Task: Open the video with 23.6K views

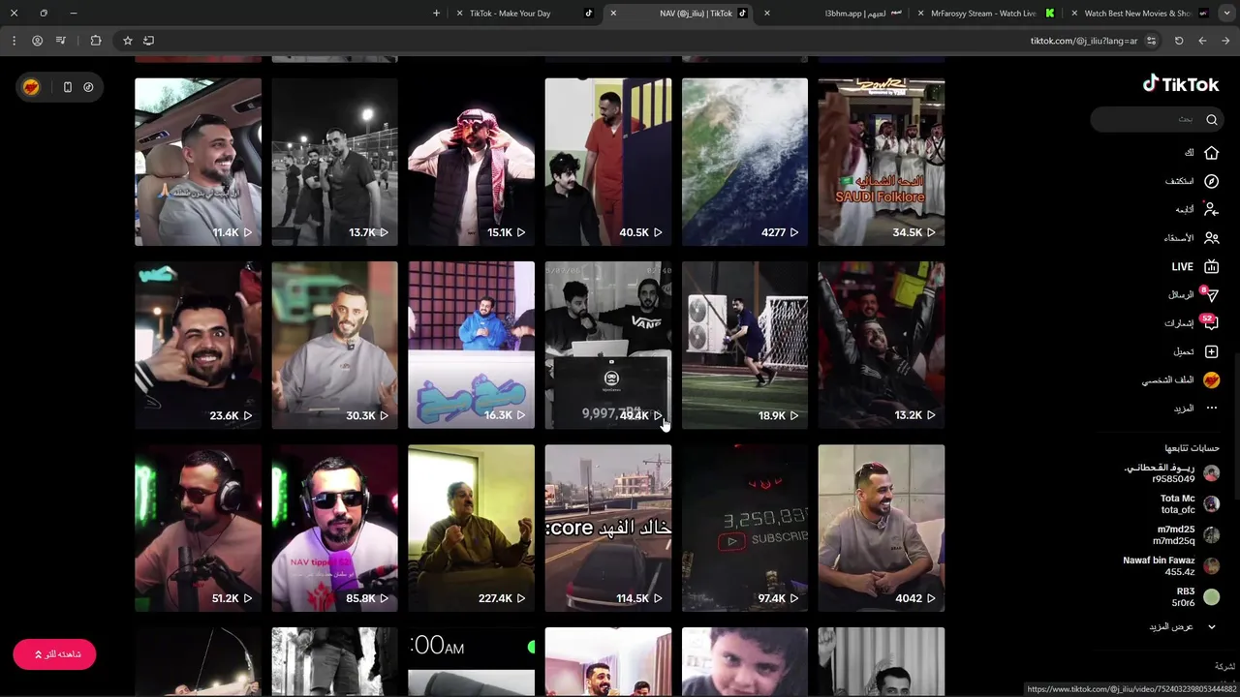Action: (198, 345)
